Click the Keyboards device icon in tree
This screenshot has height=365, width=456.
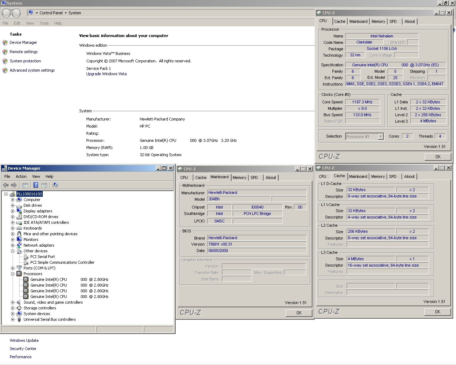coord(19,228)
